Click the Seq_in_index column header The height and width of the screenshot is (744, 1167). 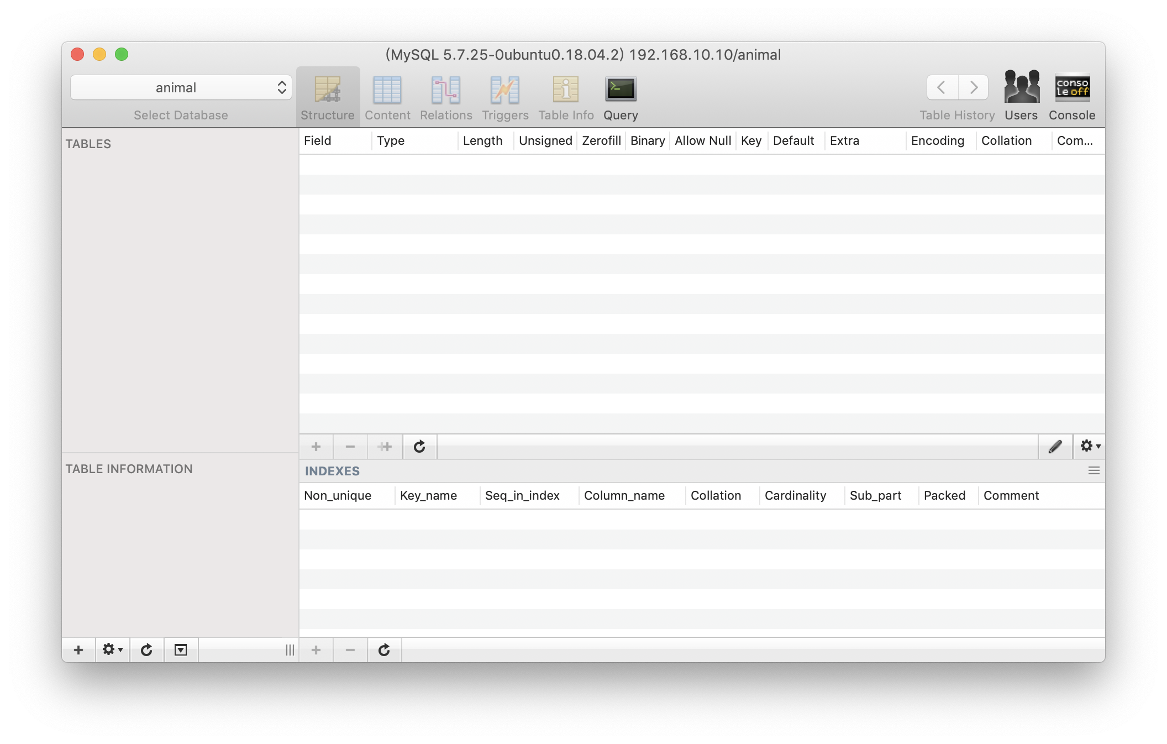[529, 496]
